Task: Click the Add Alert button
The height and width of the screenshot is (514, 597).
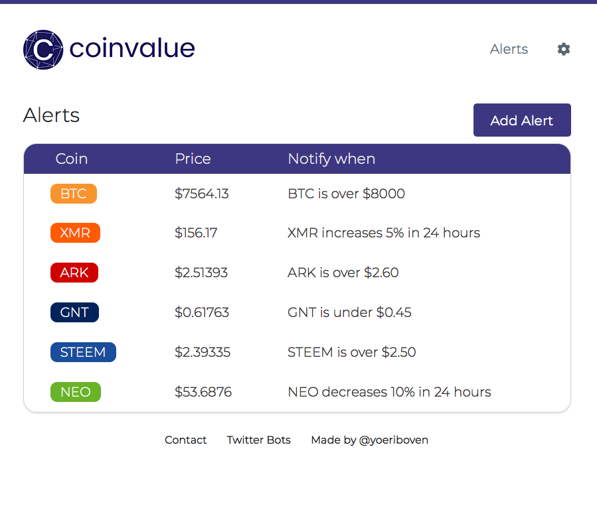Action: tap(522, 120)
